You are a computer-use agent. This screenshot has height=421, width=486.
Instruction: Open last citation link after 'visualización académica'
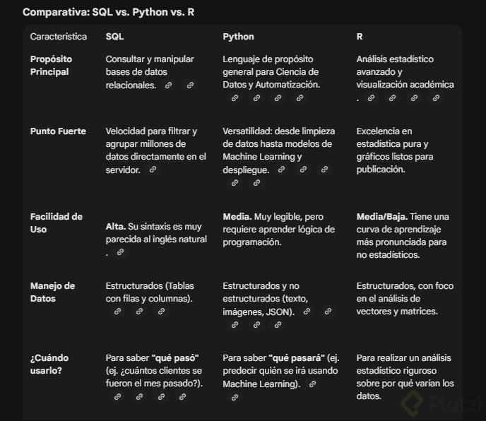[436, 99]
